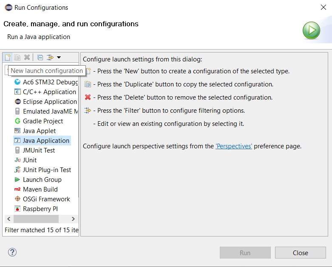Click the horizontal scrollbar thumb
This screenshot has width=332, height=267.
[36, 219]
